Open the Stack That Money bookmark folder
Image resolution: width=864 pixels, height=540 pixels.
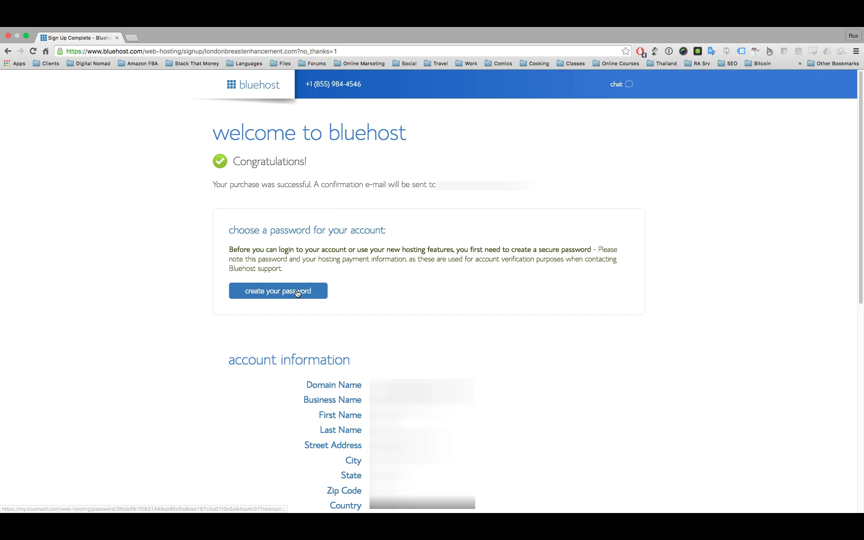click(x=192, y=63)
